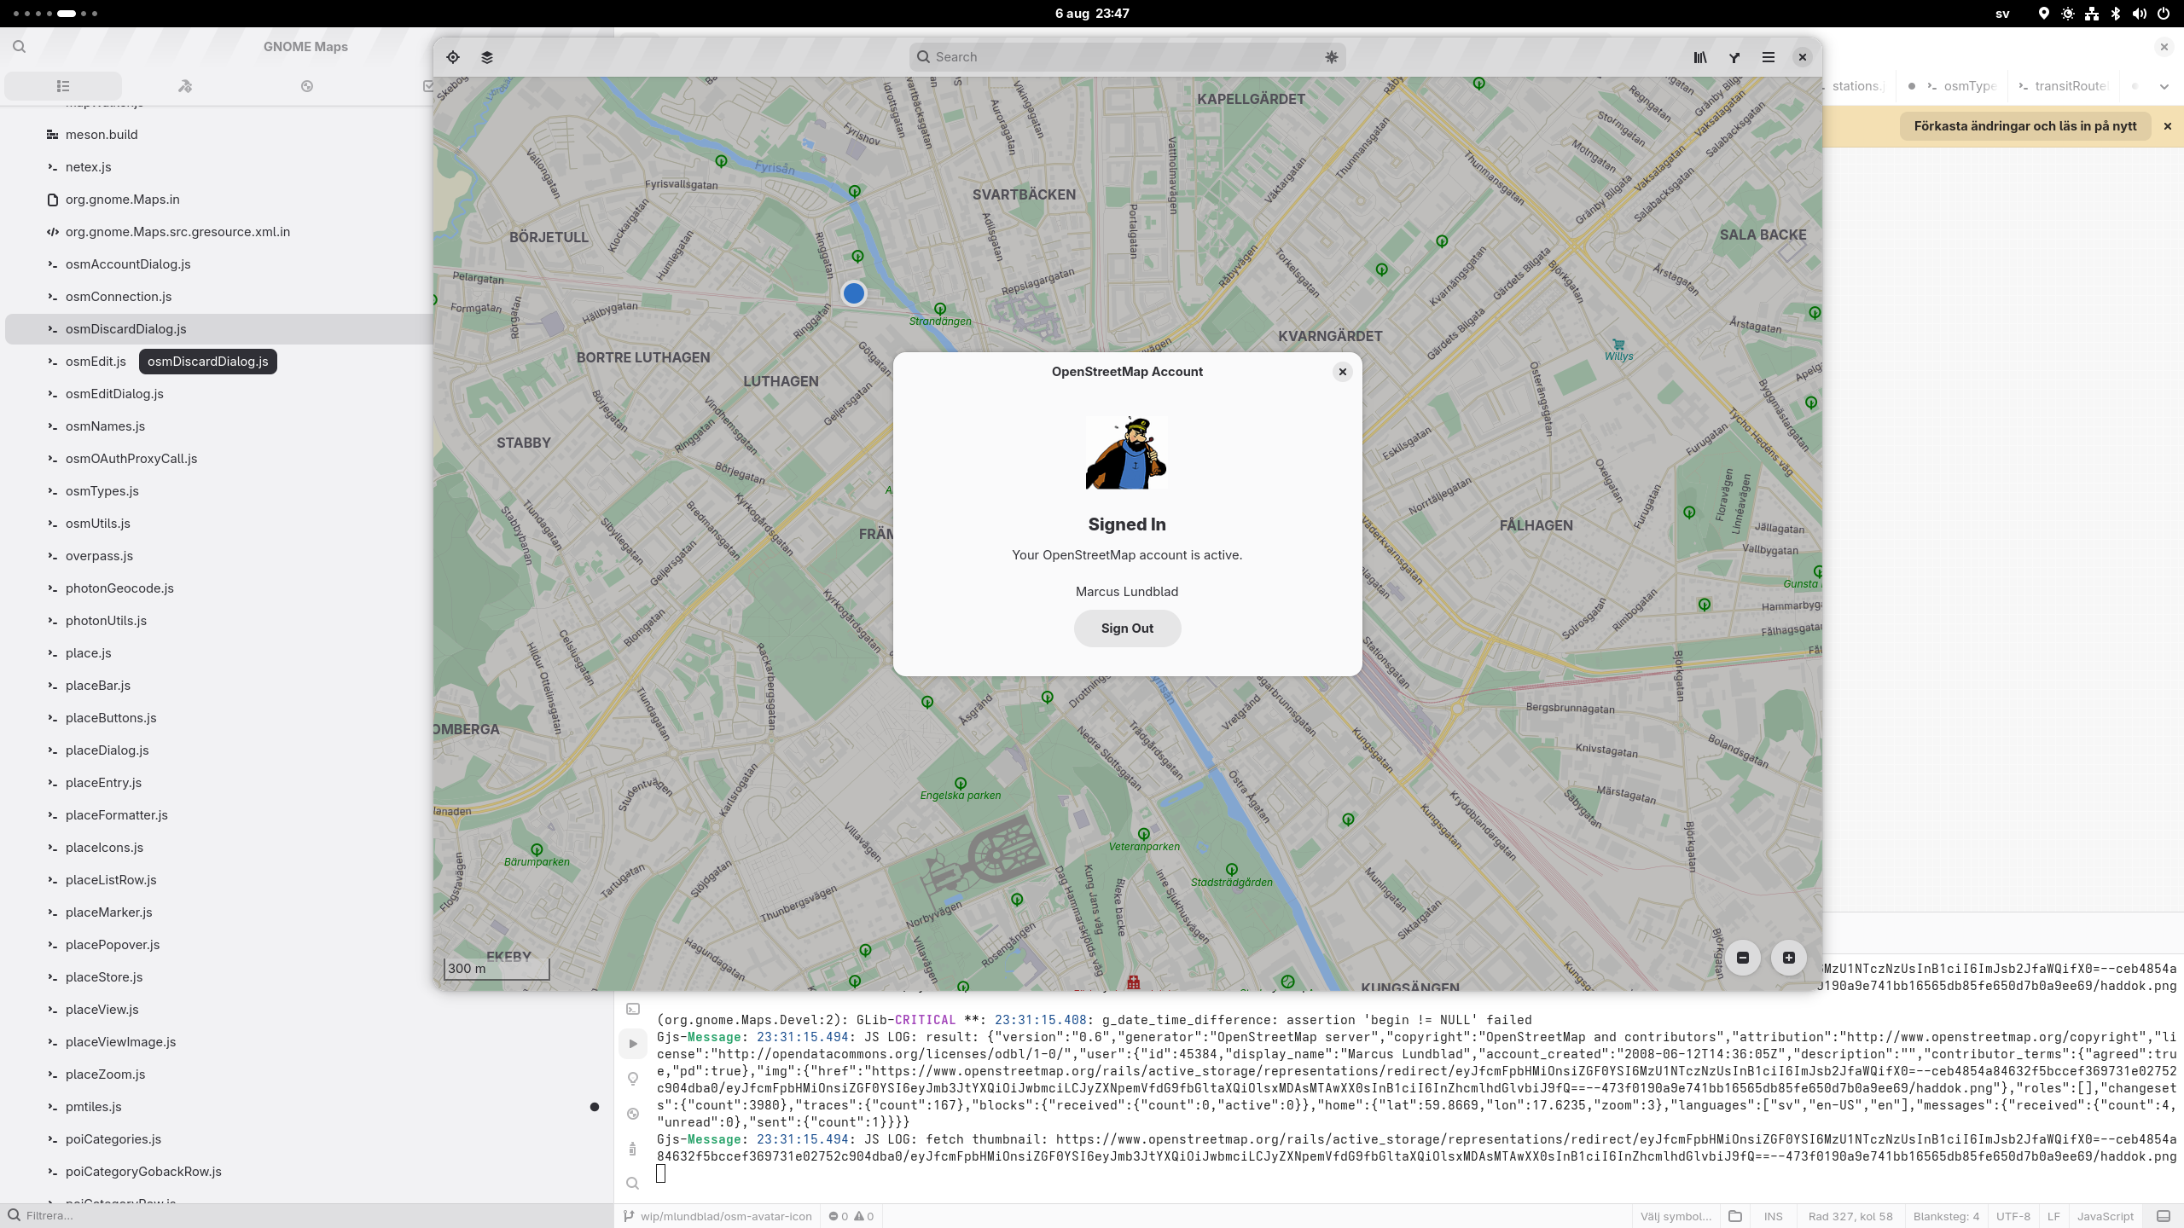Open the LF line-ending selector
2184x1228 pixels.
(2053, 1216)
